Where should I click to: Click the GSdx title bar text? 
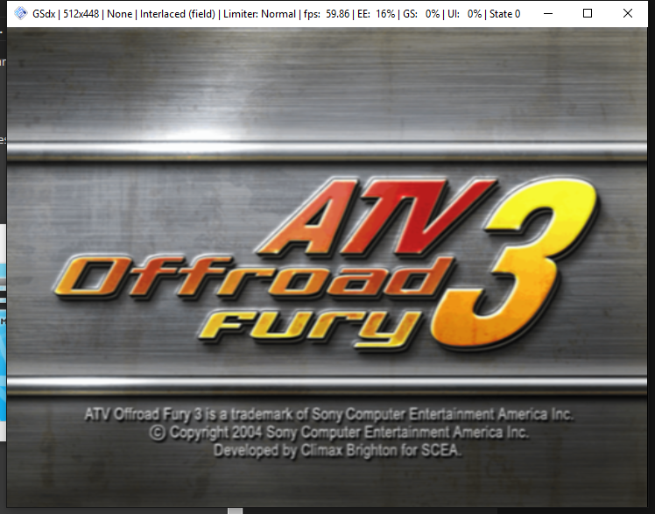pyautogui.click(x=276, y=14)
